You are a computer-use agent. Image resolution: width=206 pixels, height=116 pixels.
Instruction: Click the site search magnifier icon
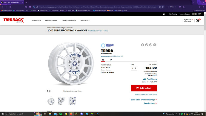pos(164,14)
